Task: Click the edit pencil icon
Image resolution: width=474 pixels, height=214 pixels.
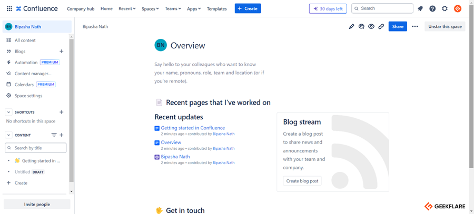Action: click(351, 27)
